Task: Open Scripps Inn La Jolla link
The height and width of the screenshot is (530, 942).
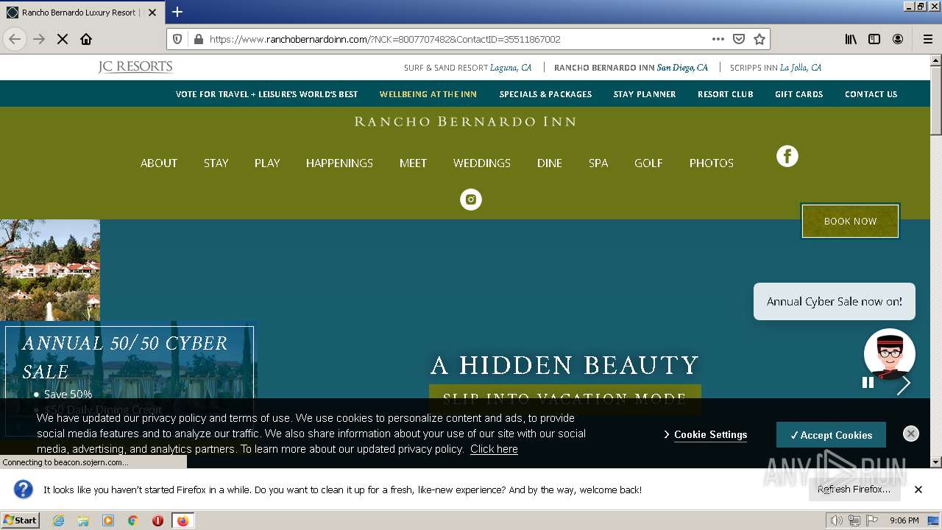Action: click(x=776, y=68)
